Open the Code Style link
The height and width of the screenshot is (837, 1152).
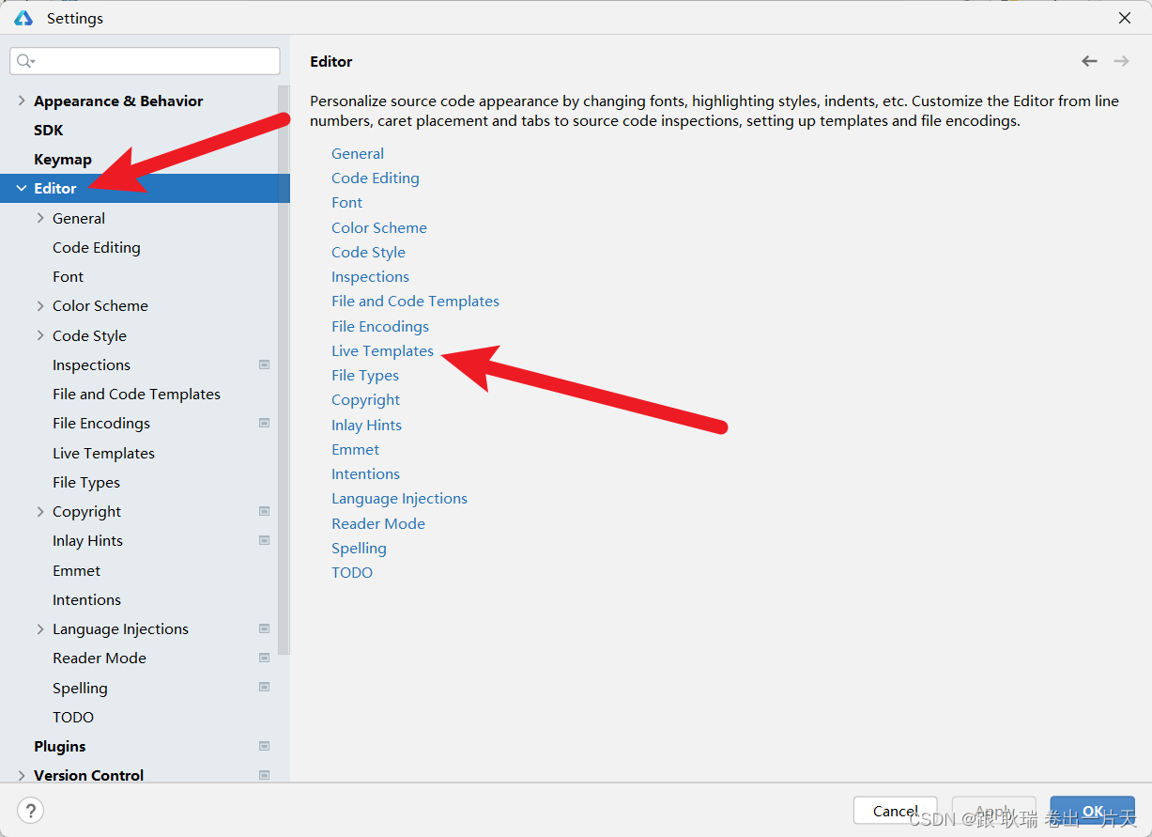click(368, 252)
